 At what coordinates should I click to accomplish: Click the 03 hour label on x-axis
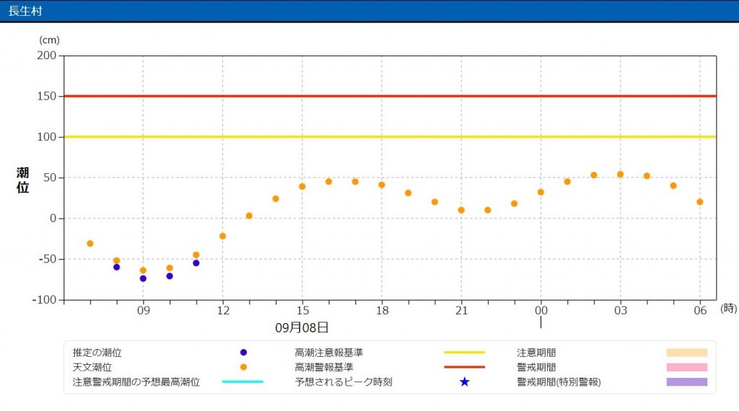(621, 310)
